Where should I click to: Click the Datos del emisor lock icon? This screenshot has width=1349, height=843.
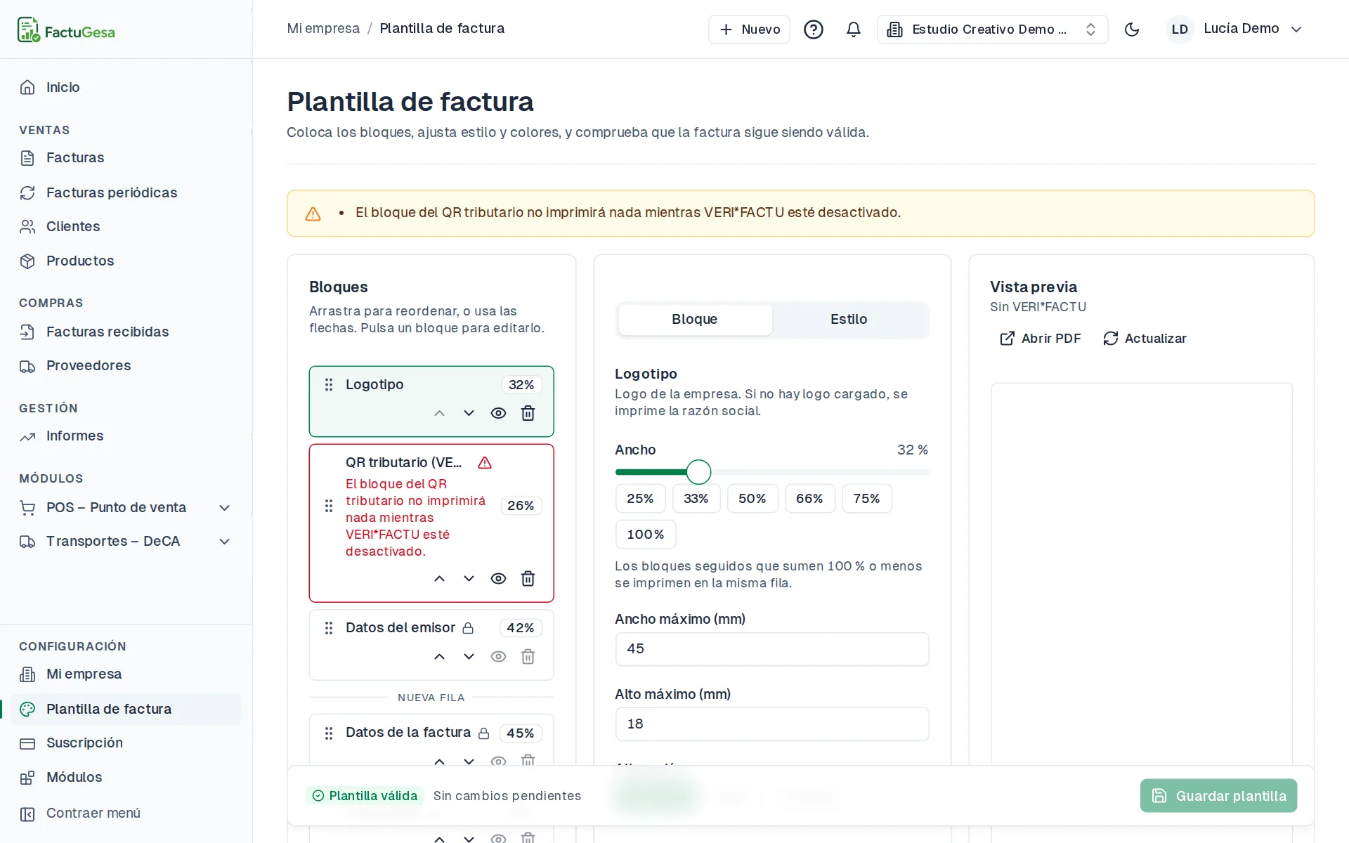(468, 628)
